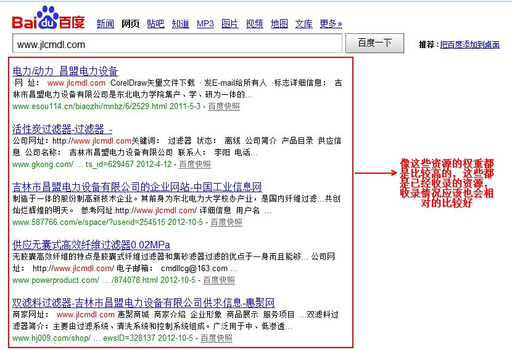
Task: Open result 供应无囊式高效纤维过滤器0.02MPa
Action: tap(91, 245)
